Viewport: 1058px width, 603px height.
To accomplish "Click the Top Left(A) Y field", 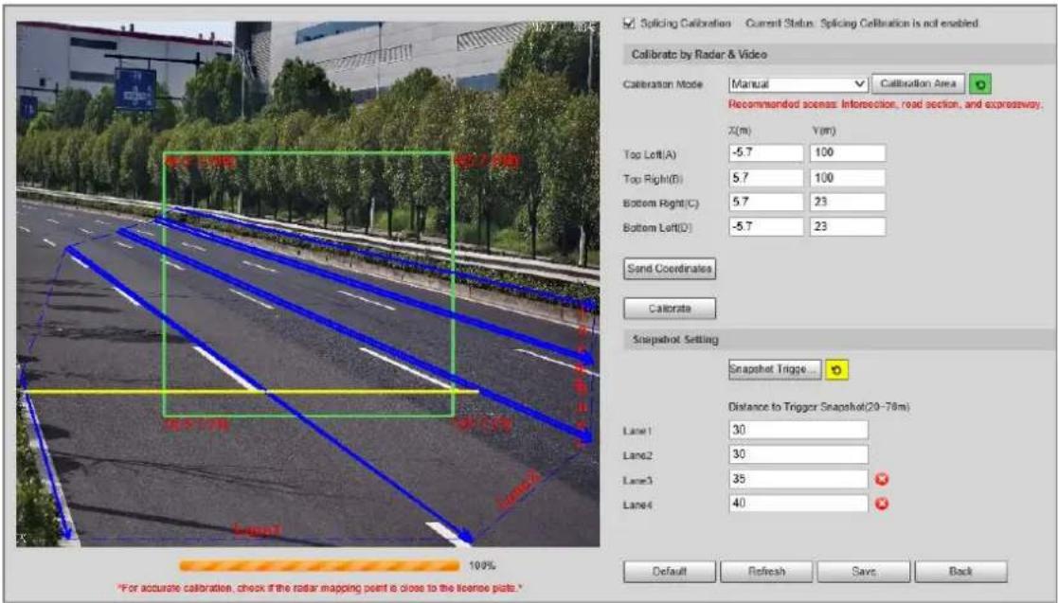I will [848, 152].
